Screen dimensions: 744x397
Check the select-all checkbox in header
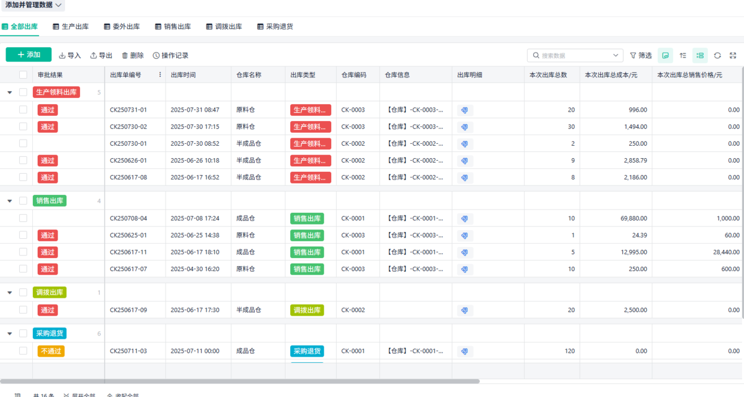[x=23, y=75]
